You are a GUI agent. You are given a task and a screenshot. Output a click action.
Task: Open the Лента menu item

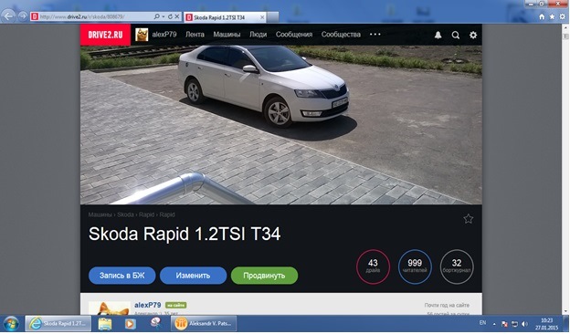pyautogui.click(x=195, y=35)
